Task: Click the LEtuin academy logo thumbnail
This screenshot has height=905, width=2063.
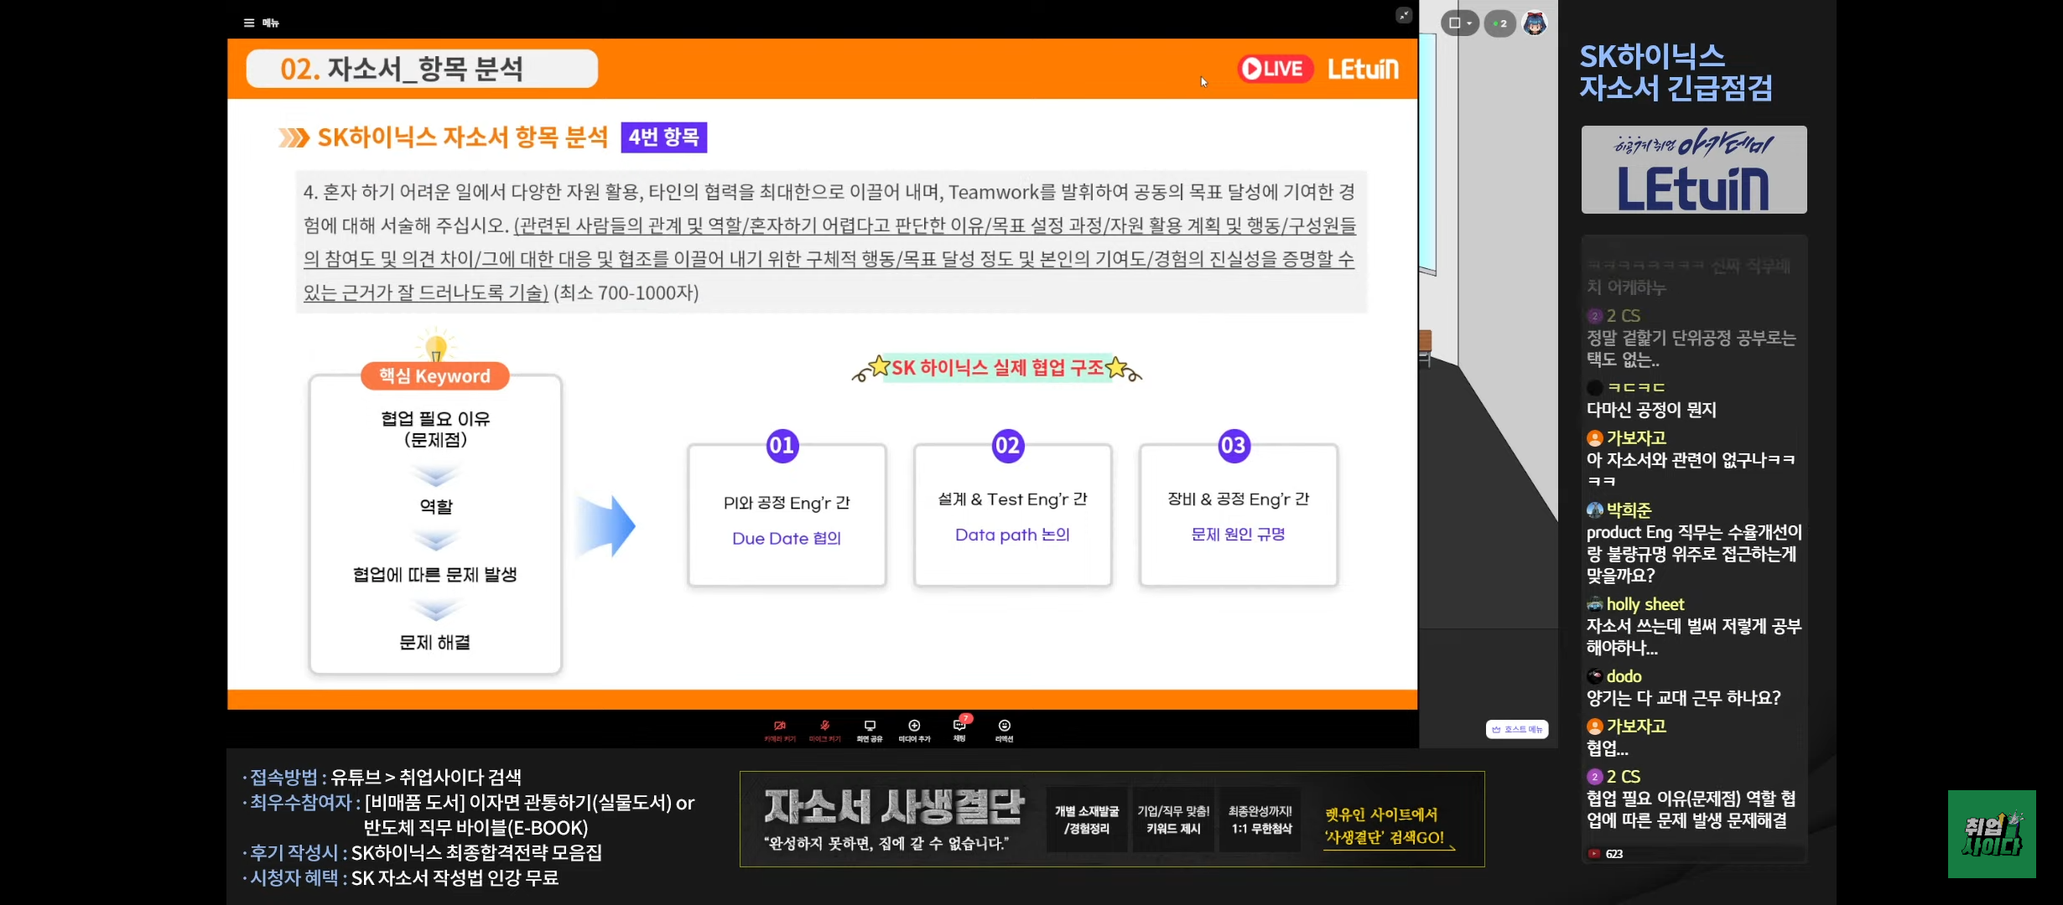Action: point(1694,170)
